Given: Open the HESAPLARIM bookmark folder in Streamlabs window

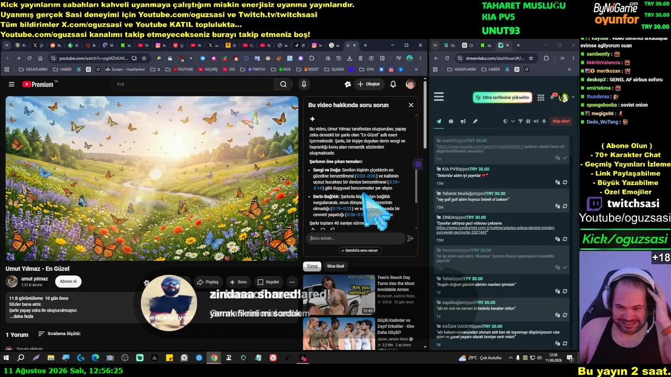Looking at the screenshot, I should [x=462, y=69].
